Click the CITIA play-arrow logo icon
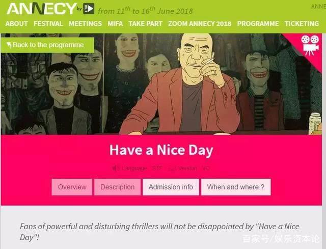The height and width of the screenshot is (249, 326). (89, 9)
